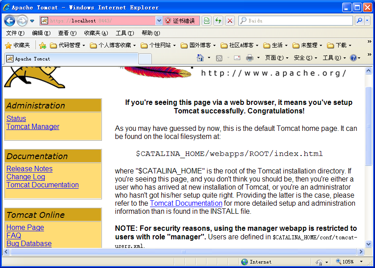Expand the command bar overflow chevron
Screen dimensions: 375x268
pos(369,54)
